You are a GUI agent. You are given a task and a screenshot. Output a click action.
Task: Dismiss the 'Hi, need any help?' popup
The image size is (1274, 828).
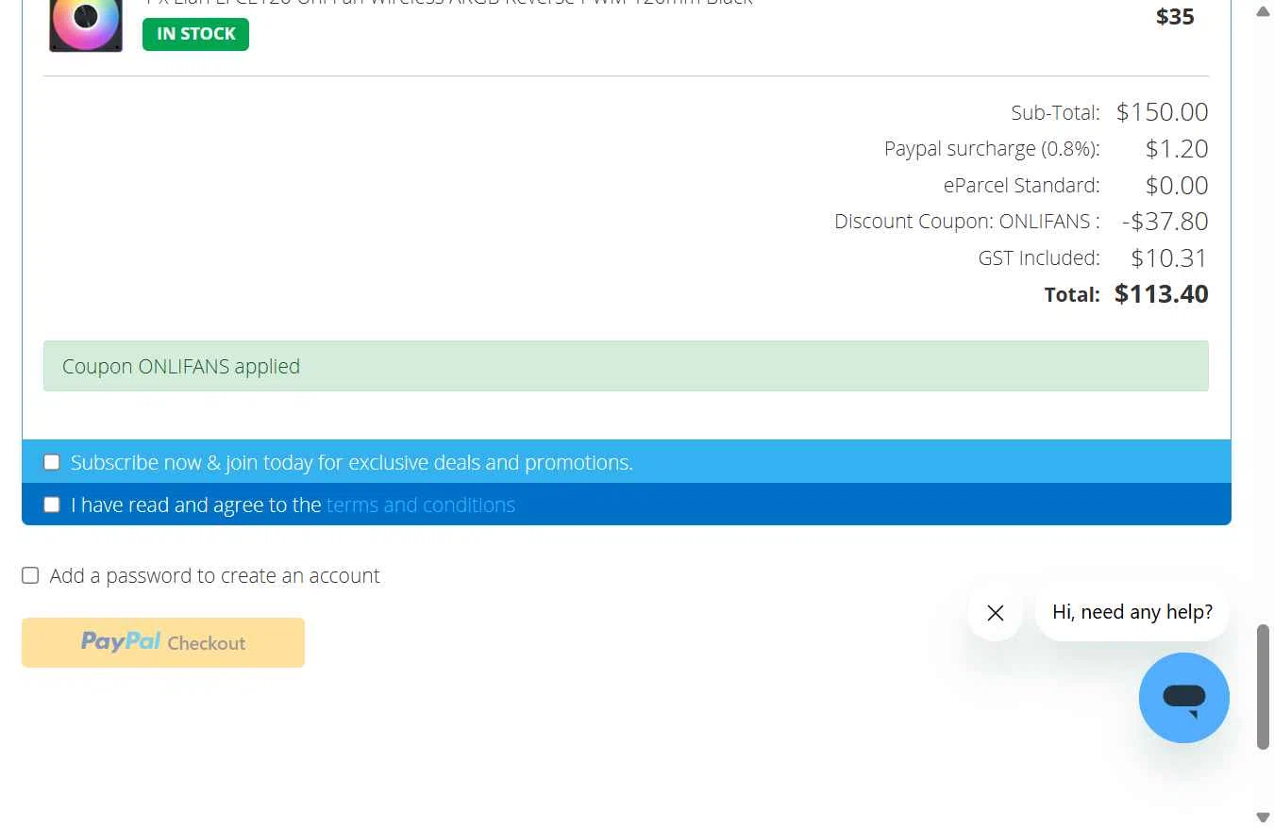pyautogui.click(x=995, y=613)
